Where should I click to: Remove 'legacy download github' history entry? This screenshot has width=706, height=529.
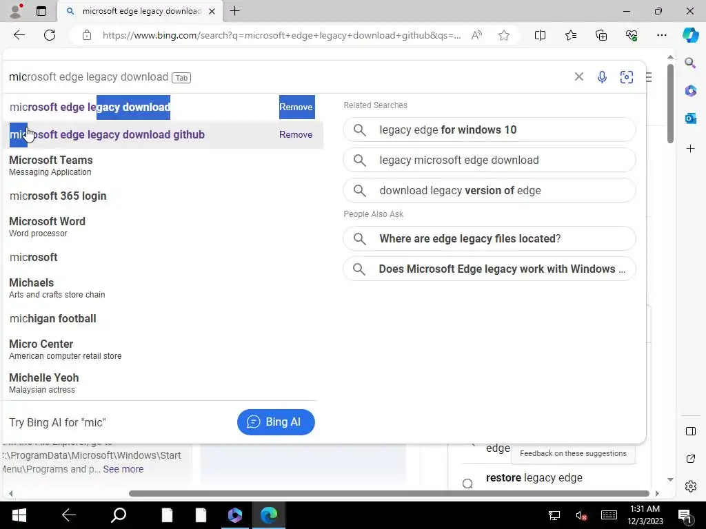[x=296, y=134]
